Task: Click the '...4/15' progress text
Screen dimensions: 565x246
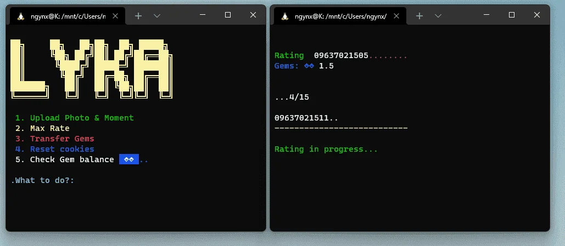Action: pyautogui.click(x=292, y=98)
